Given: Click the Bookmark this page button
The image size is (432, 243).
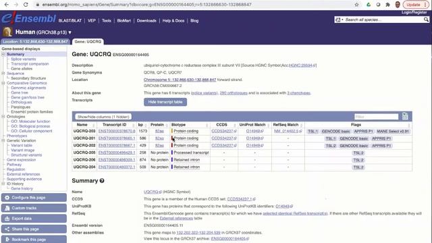Looking at the screenshot, I should click(34, 239).
